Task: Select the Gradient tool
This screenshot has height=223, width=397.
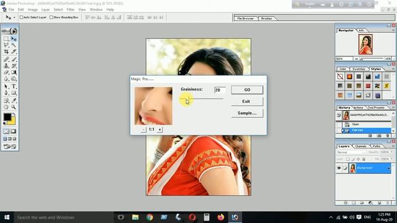Action: tap(14, 72)
